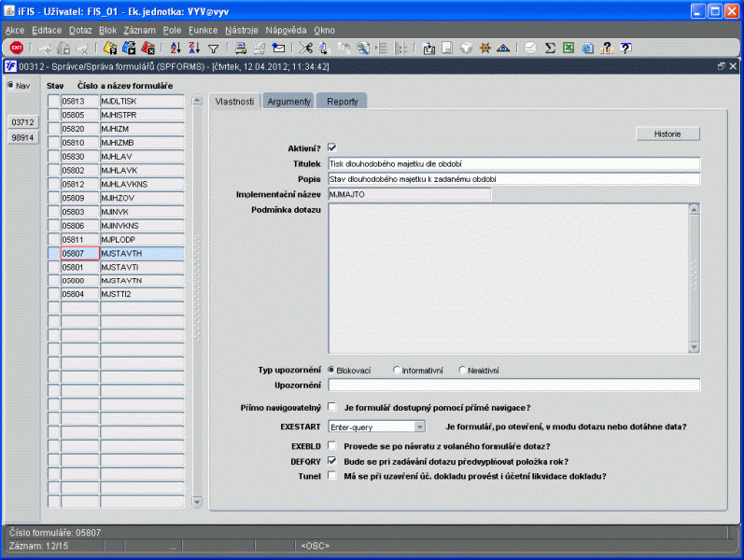Image resolution: width=744 pixels, height=560 pixels.
Task: Click the Titulek input field
Action: [x=513, y=163]
